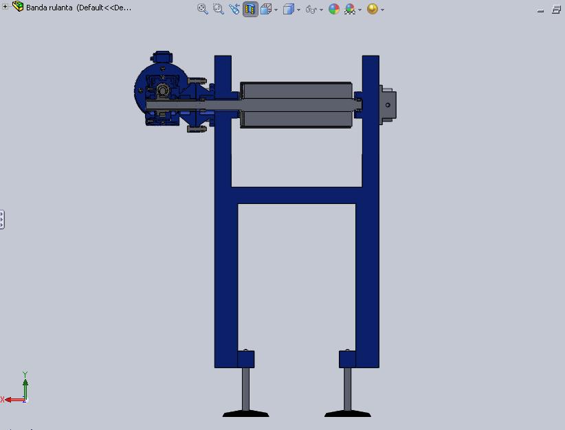Select the grey bearing block on right frame
The image size is (565, 430).
click(388, 105)
